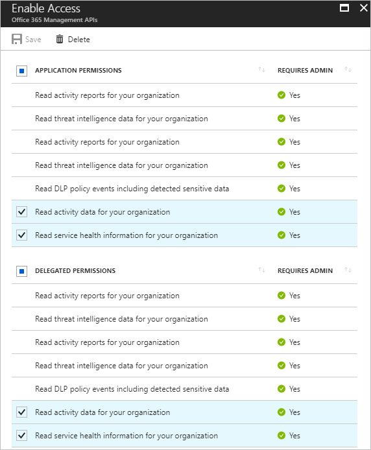Select delegated Read DLP policy events row
Viewport: 371px width, 450px height.
184,389
